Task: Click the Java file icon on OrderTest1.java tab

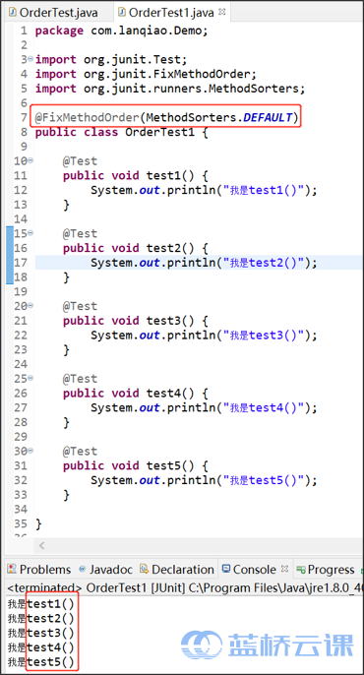Action: (122, 12)
